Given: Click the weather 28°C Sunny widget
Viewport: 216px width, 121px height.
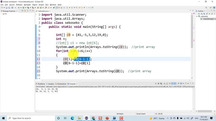Looking at the screenshot, I should point(157,118).
